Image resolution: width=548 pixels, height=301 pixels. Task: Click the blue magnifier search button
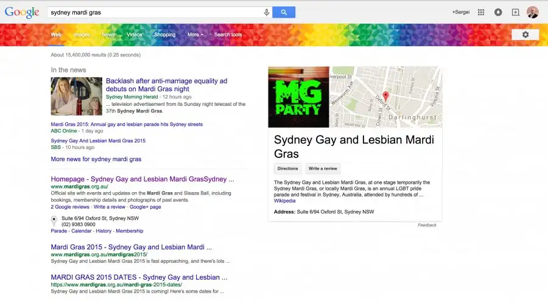pos(284,12)
